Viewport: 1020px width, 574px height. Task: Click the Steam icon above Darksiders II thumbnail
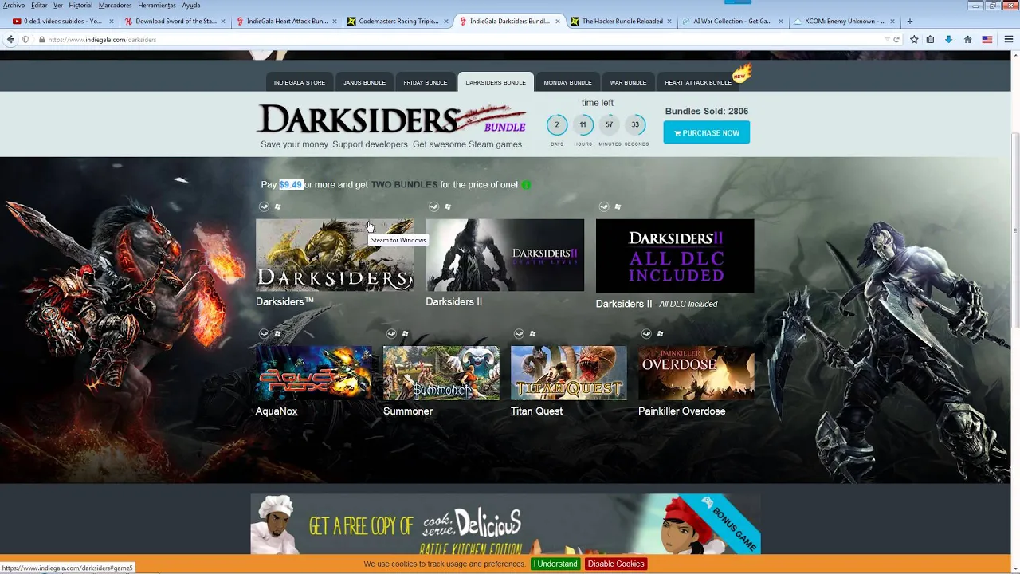click(433, 206)
